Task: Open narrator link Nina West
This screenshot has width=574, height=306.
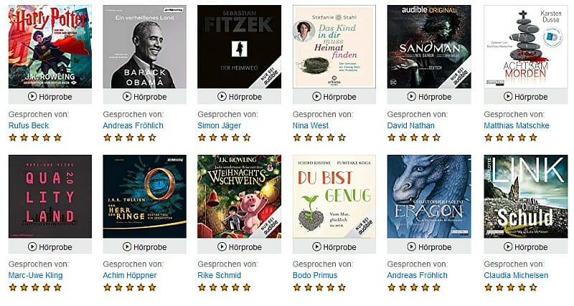Action: tap(311, 125)
